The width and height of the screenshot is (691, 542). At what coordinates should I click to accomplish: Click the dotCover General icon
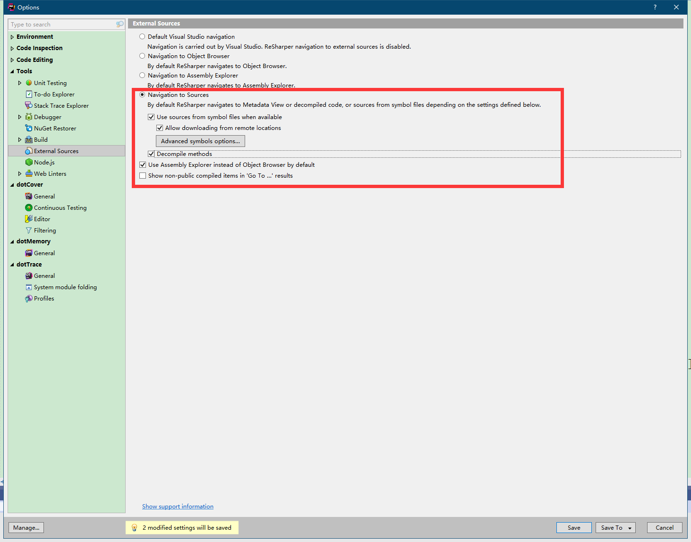[x=29, y=196]
